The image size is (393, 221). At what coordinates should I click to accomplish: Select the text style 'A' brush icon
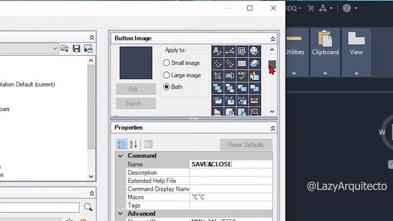click(217, 51)
